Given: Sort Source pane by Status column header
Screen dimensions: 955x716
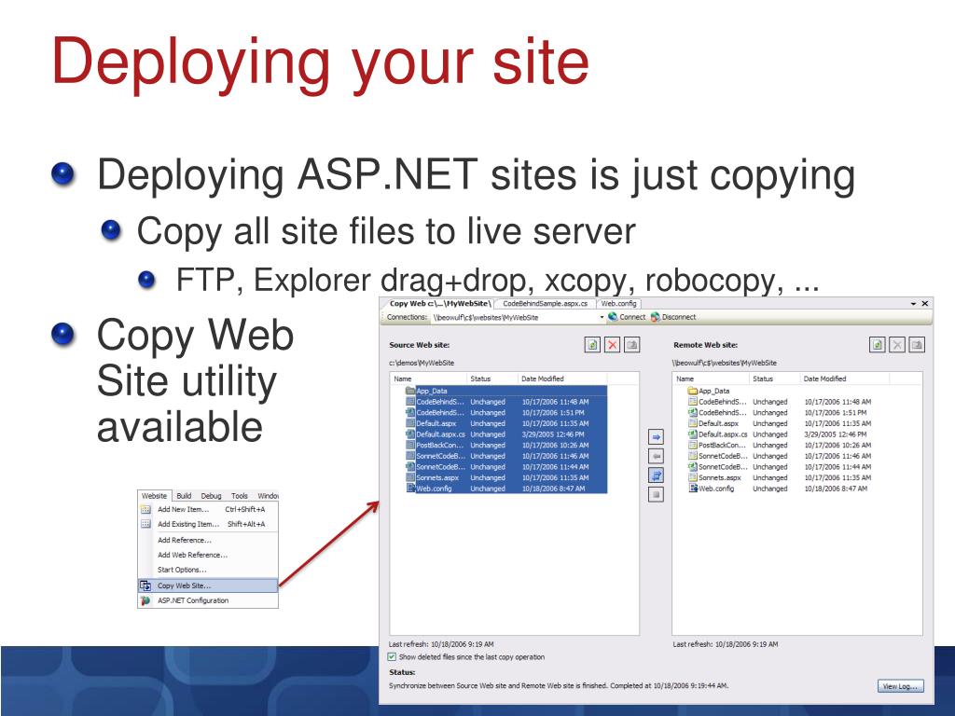Looking at the screenshot, I should pos(491,379).
